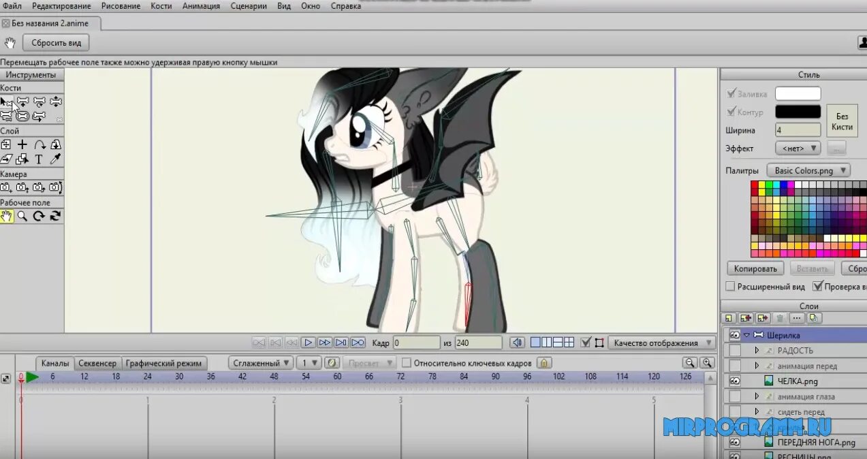Select the Switch Layer tool
The width and height of the screenshot is (867, 459).
click(22, 159)
